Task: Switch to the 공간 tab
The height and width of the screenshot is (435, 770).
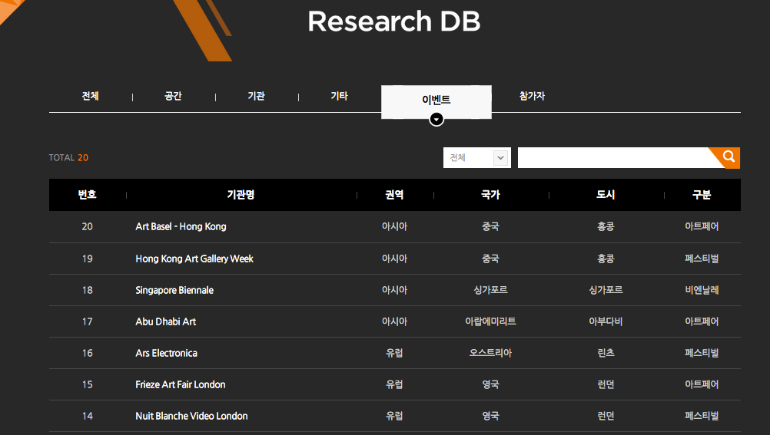Action: pyautogui.click(x=174, y=96)
